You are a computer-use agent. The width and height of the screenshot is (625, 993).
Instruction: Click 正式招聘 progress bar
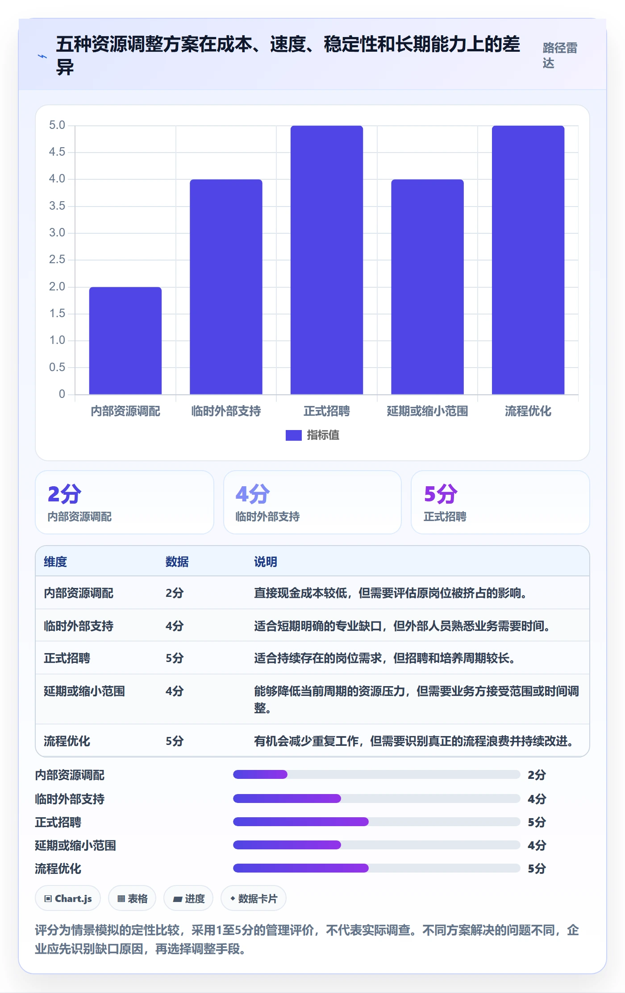coord(376,822)
